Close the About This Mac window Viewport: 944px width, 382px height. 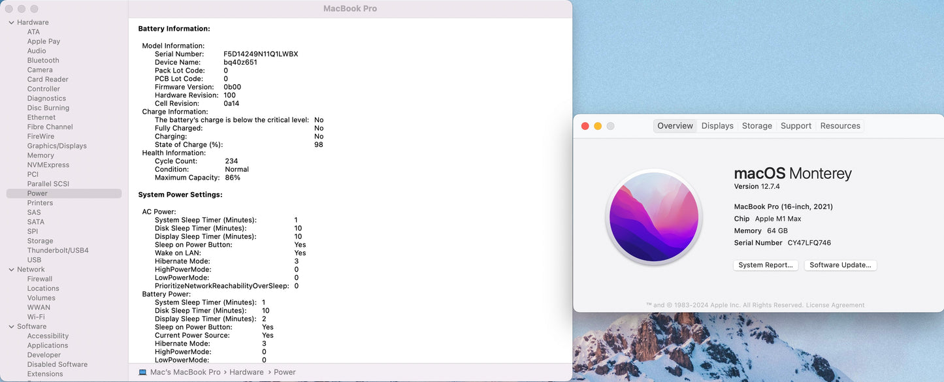(x=585, y=126)
